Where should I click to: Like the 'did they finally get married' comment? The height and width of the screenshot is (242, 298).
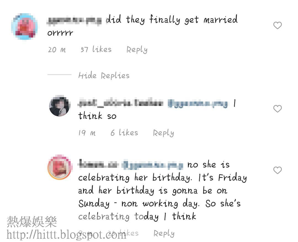coord(278,25)
